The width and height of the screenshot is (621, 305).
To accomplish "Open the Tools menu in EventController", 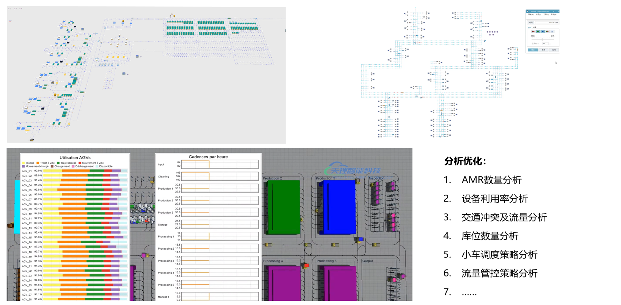I will 546,15.
